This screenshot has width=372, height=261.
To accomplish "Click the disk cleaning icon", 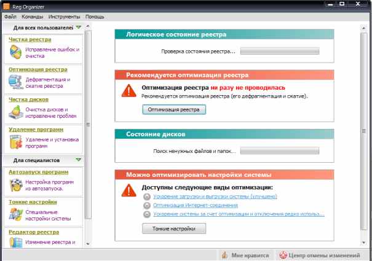I will point(16,112).
